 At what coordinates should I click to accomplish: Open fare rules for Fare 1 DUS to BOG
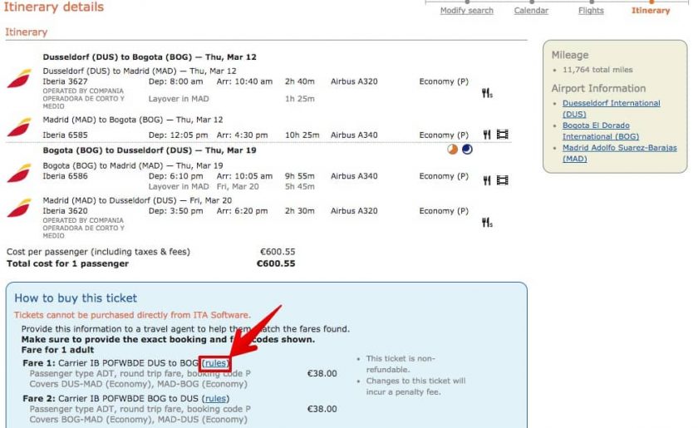pos(215,363)
